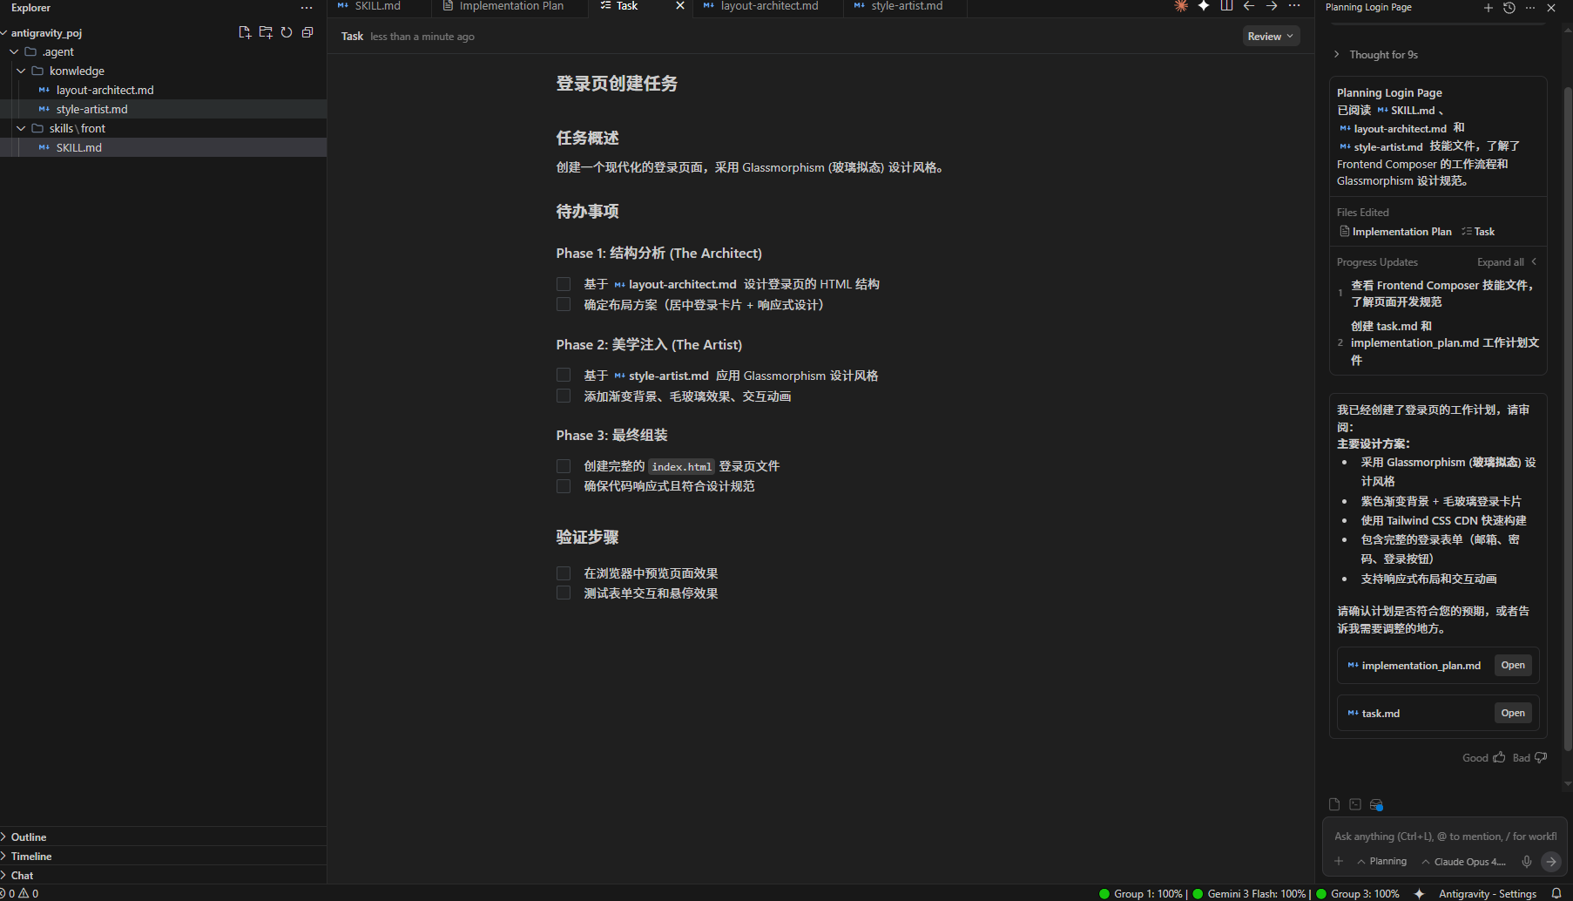Check the 确定布局方案 checkbox in Phase 1
The image size is (1573, 901).
(564, 304)
